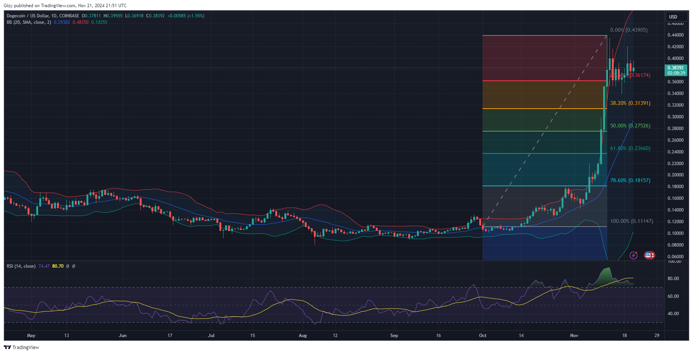Click the RSI moving average value 80.70
Viewport: 693px width, 354px height.
tap(58, 266)
